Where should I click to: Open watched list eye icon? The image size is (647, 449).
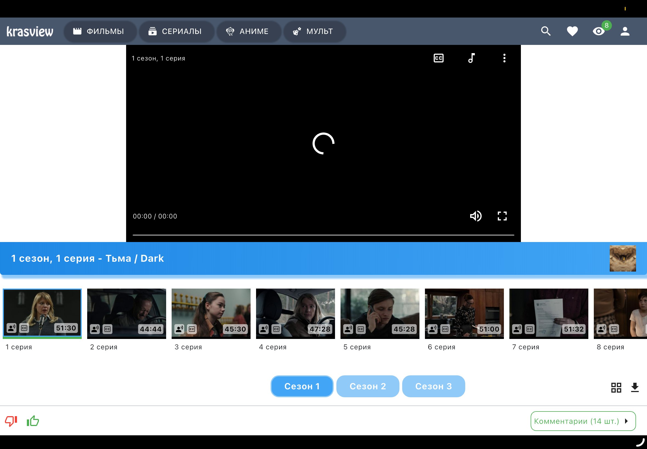click(x=598, y=31)
